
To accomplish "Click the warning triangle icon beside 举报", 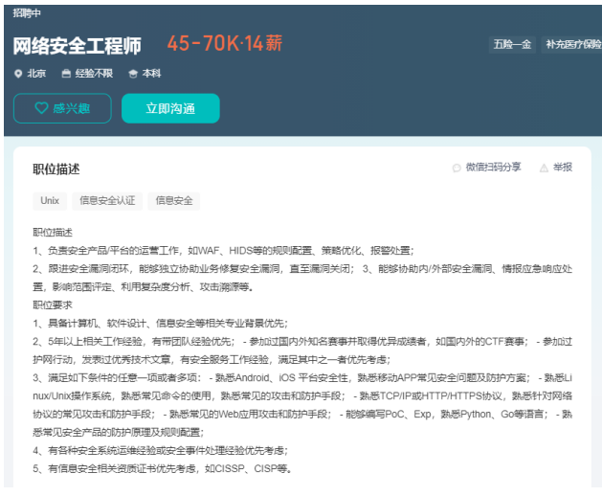I will (544, 168).
